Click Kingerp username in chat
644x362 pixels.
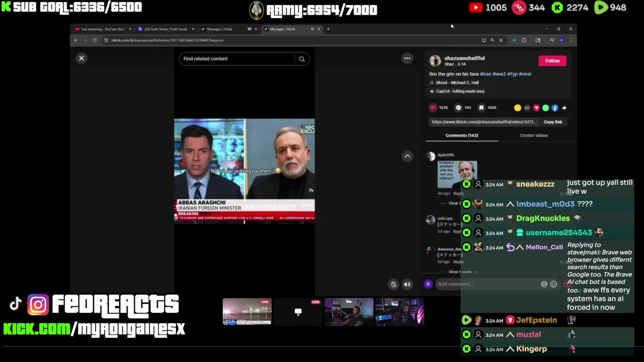531,349
